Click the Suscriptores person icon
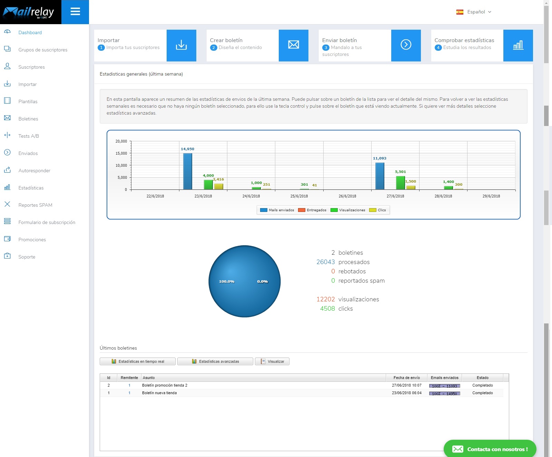Screen dimensions: 552x457 click(8, 67)
